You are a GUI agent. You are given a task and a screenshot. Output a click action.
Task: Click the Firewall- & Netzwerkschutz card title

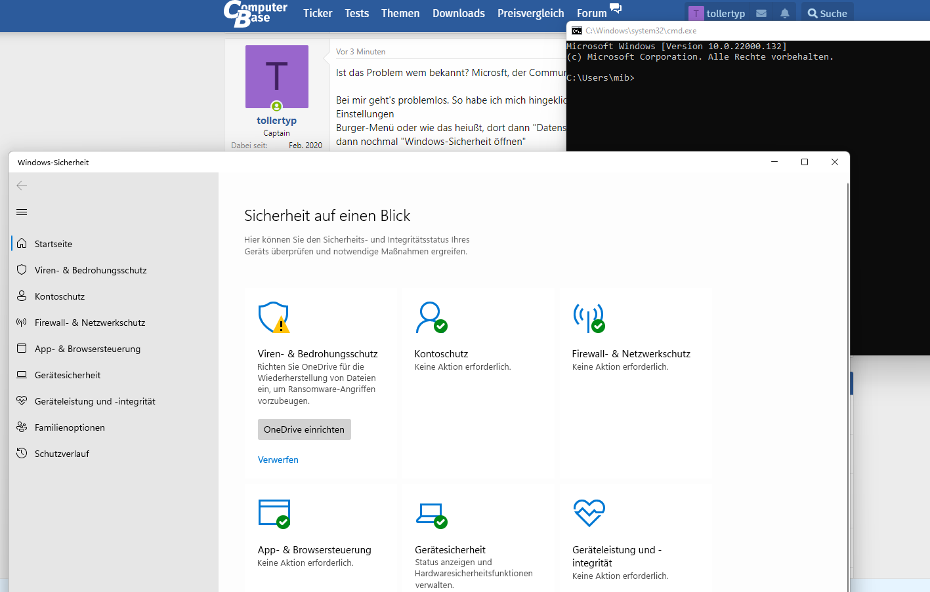pyautogui.click(x=631, y=354)
